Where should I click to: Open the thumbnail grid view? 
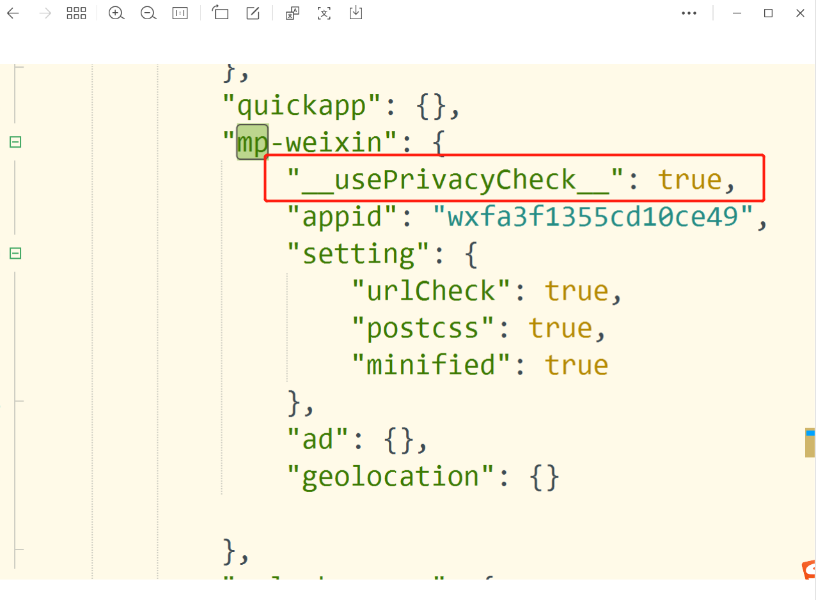tap(77, 13)
